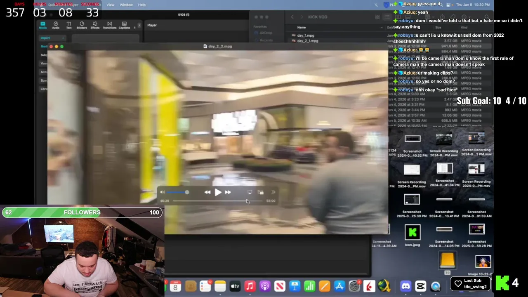Expand more toolbar tabs with arrow

pos(139,25)
